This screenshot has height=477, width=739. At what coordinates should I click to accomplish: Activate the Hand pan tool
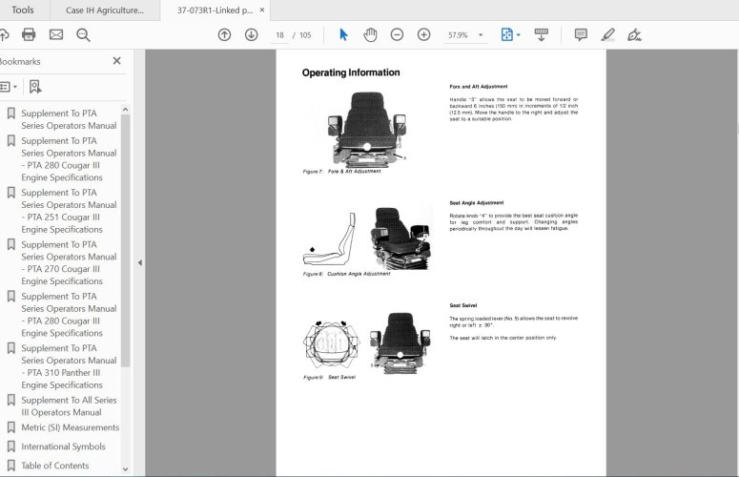[370, 35]
